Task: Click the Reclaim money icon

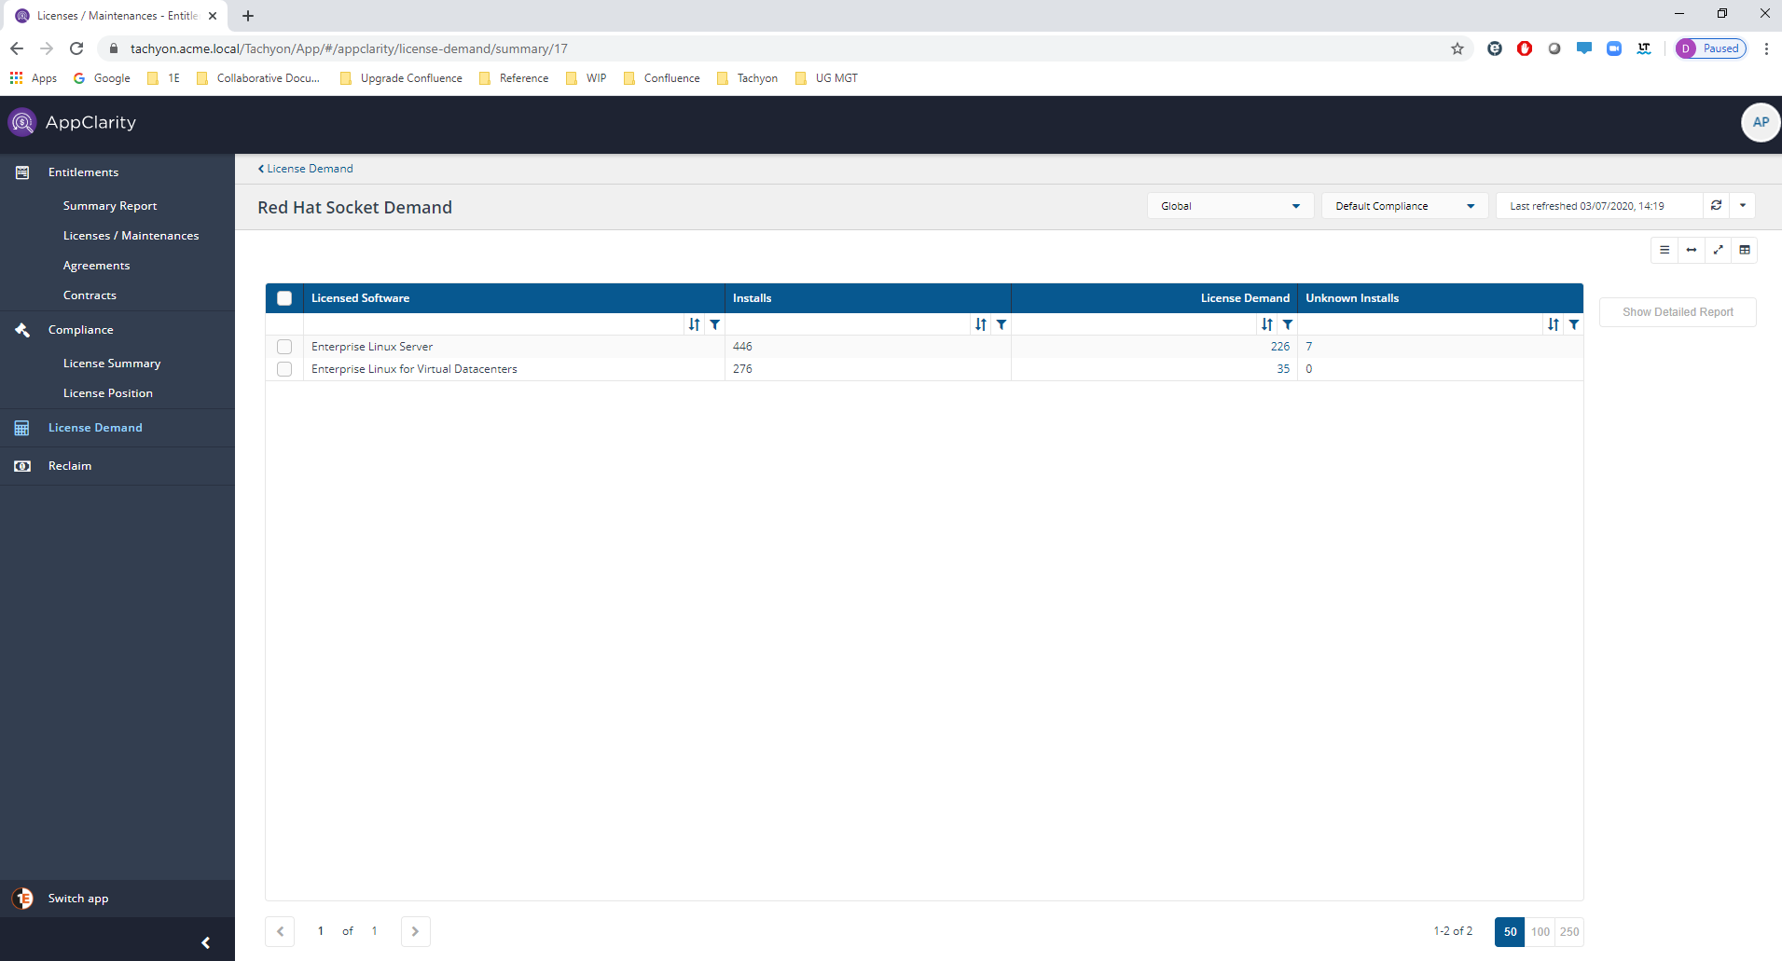Action: tap(22, 466)
